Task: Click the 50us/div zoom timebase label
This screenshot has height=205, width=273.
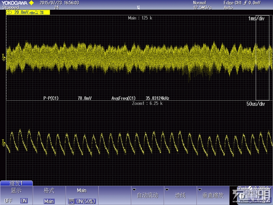Action: point(256,104)
